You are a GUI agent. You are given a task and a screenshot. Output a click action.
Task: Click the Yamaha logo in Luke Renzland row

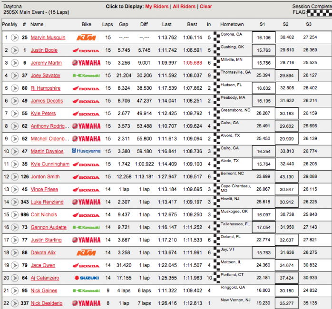pyautogui.click(x=86, y=202)
